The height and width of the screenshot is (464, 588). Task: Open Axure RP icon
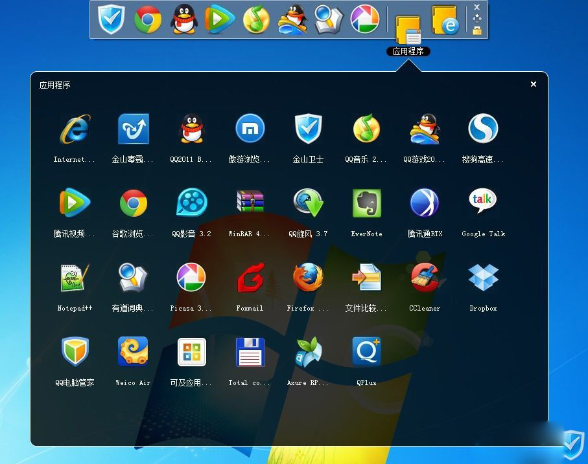(308, 352)
